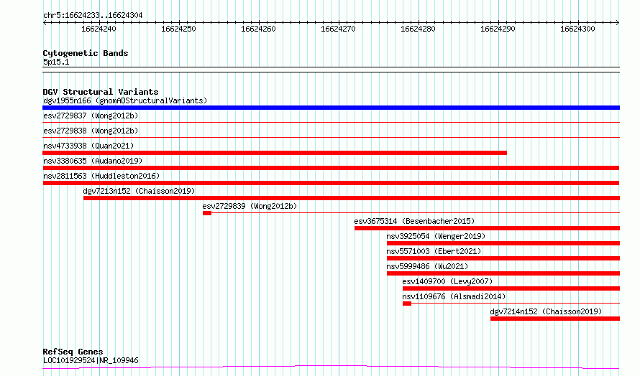Select the red bar for nsv3925054
The width and height of the screenshot is (640, 376).
pos(503,243)
